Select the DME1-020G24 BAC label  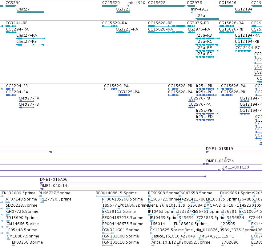tap(220, 161)
